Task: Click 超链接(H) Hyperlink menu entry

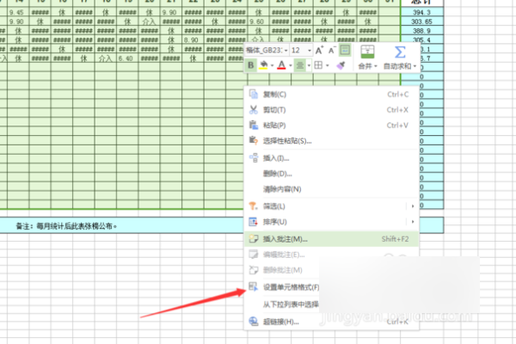Action: click(x=279, y=322)
